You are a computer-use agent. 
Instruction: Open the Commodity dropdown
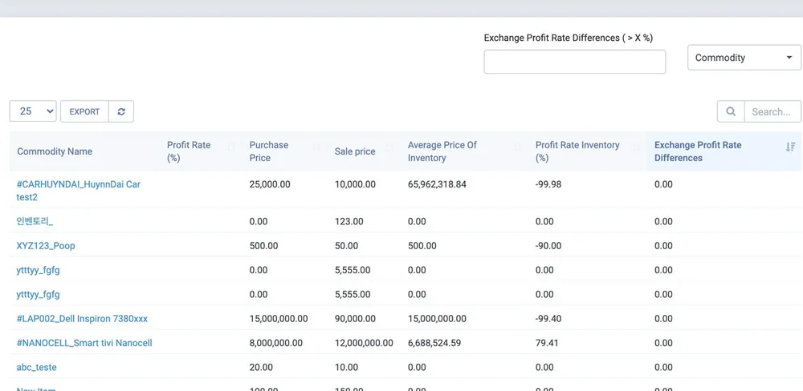point(744,58)
